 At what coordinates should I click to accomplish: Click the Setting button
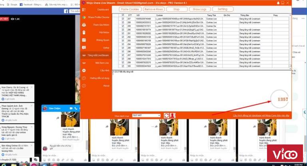[223, 9]
